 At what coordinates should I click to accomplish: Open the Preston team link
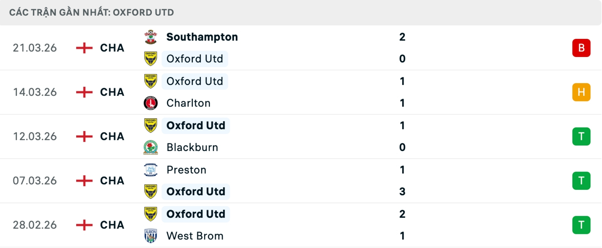click(186, 170)
